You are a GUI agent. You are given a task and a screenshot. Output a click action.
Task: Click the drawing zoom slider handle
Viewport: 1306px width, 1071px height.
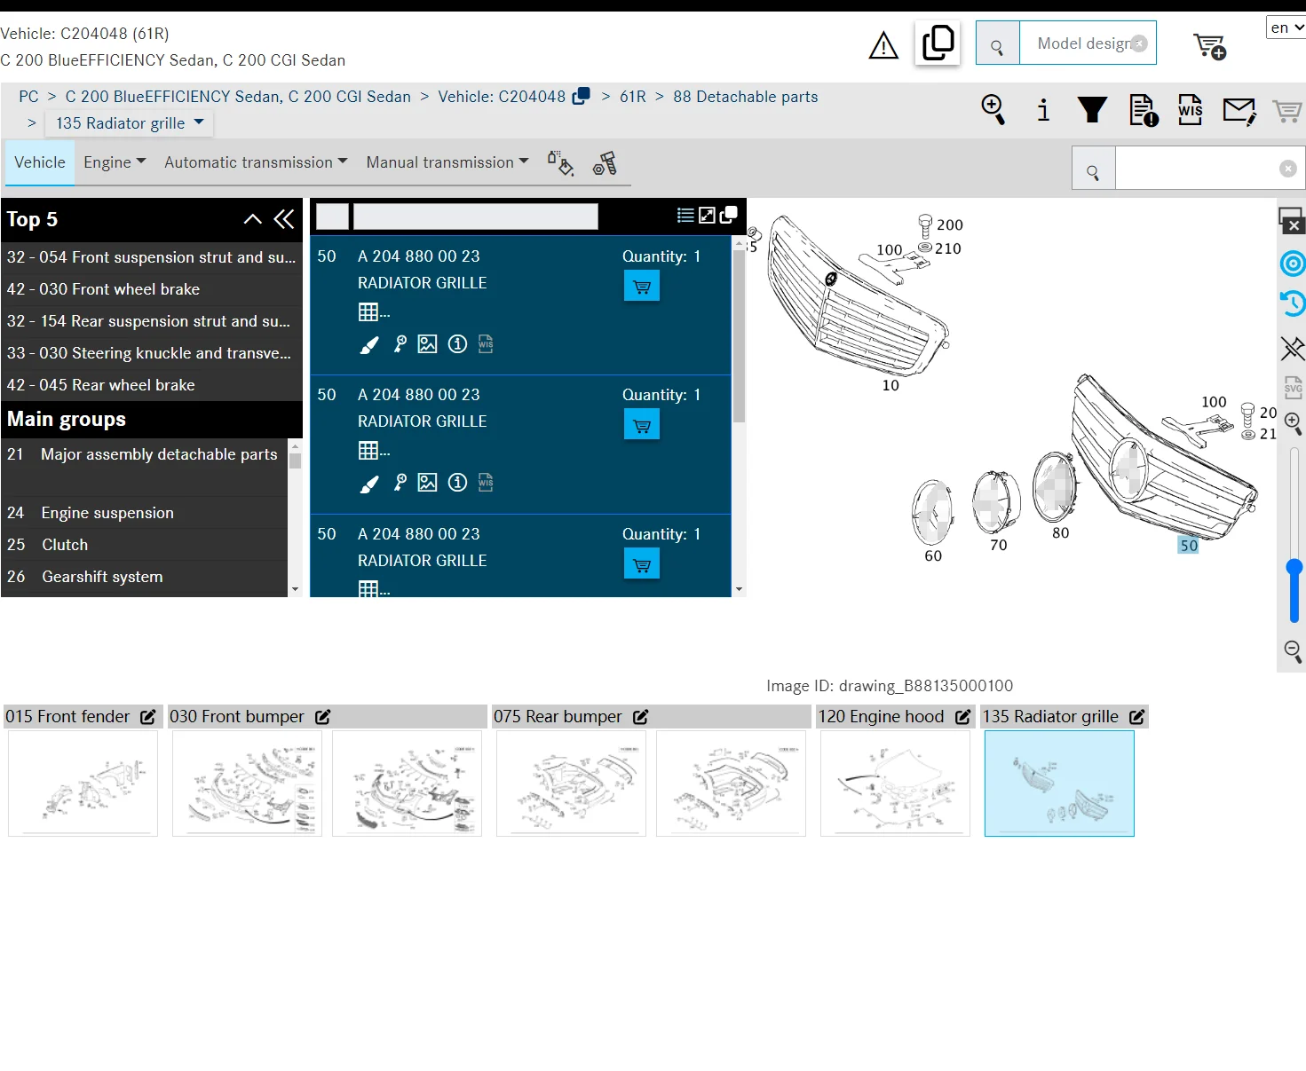click(x=1294, y=567)
